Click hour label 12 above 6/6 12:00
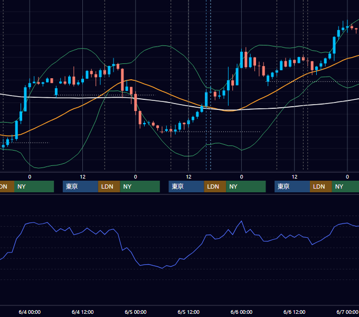359x317 pixels. [295, 177]
